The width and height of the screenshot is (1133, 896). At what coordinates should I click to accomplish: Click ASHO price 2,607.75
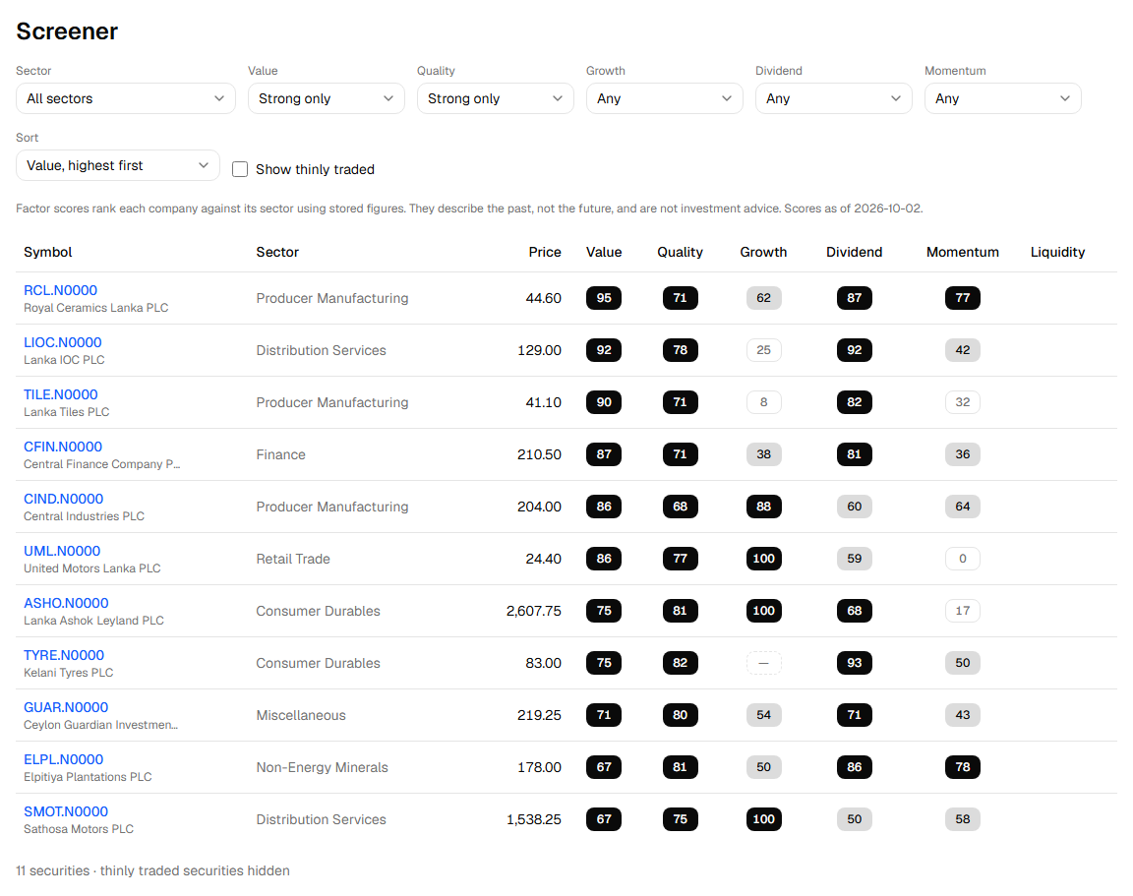tap(534, 611)
